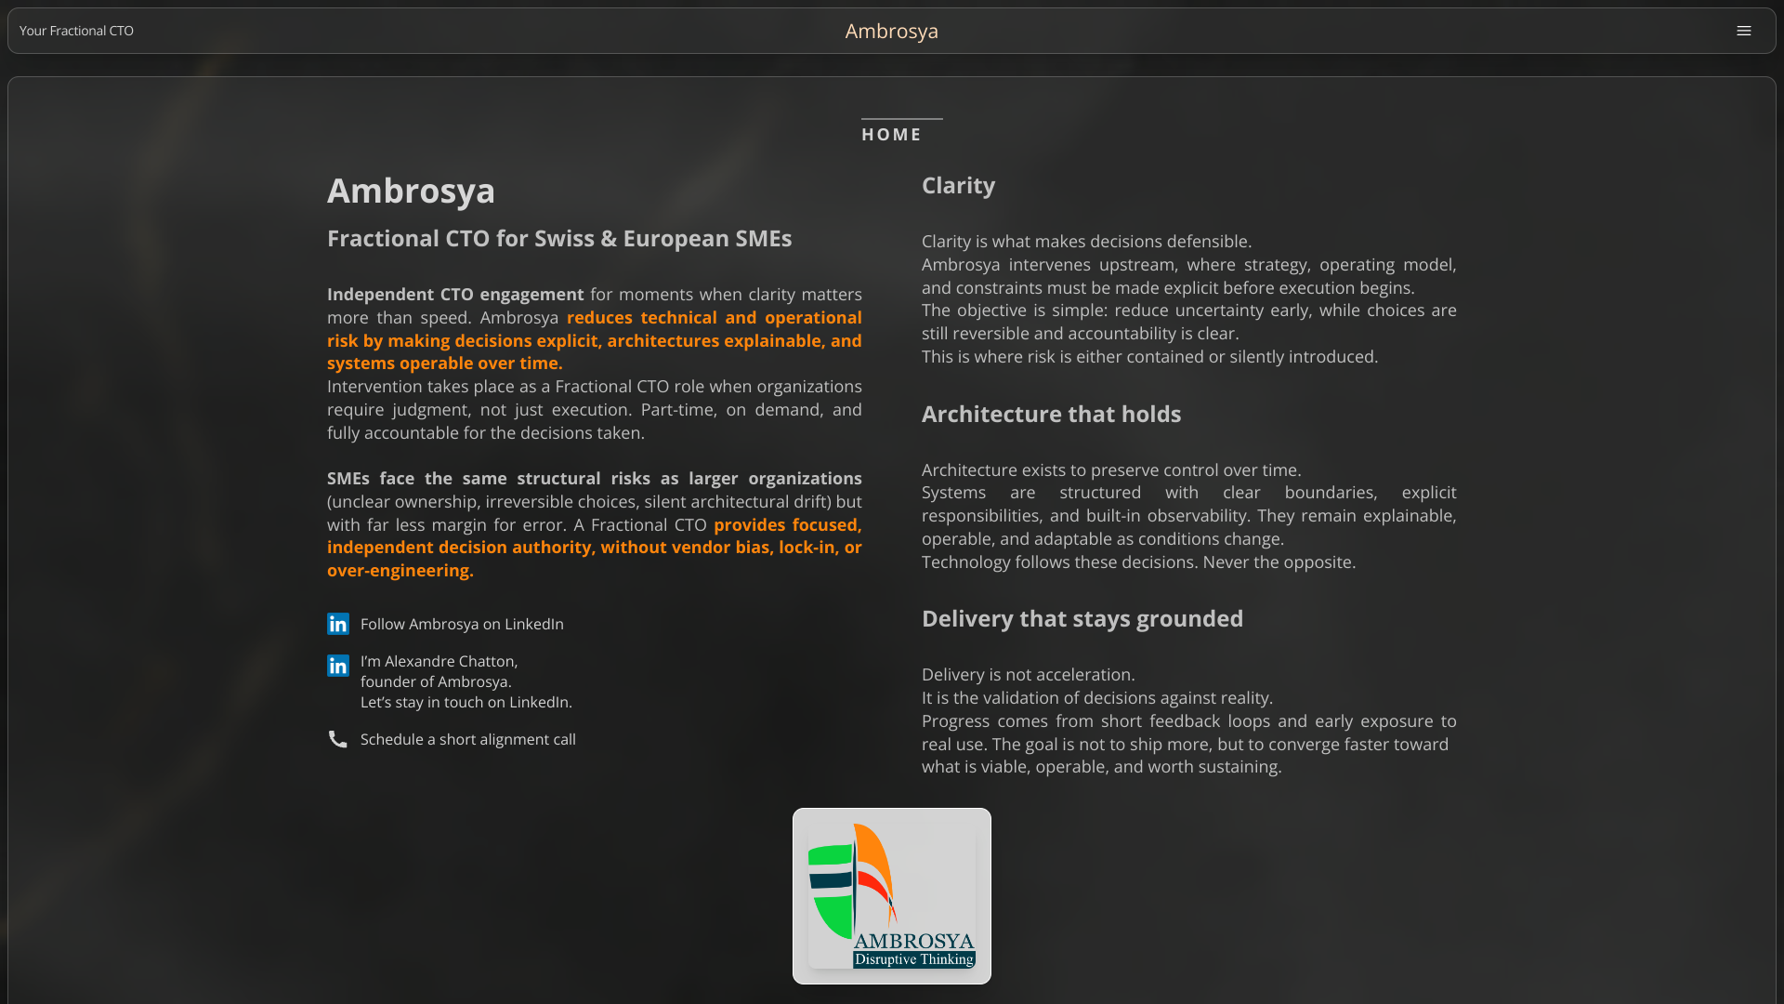Viewport: 1784px width, 1004px height.
Task: Click the LinkedIn icon beside Alexandre Chatton
Action: click(x=338, y=665)
